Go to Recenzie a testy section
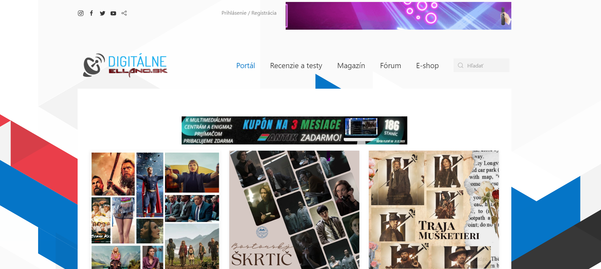The height and width of the screenshot is (269, 601). pyautogui.click(x=296, y=66)
